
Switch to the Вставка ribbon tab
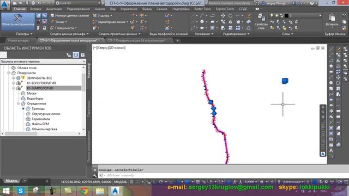[35, 9]
